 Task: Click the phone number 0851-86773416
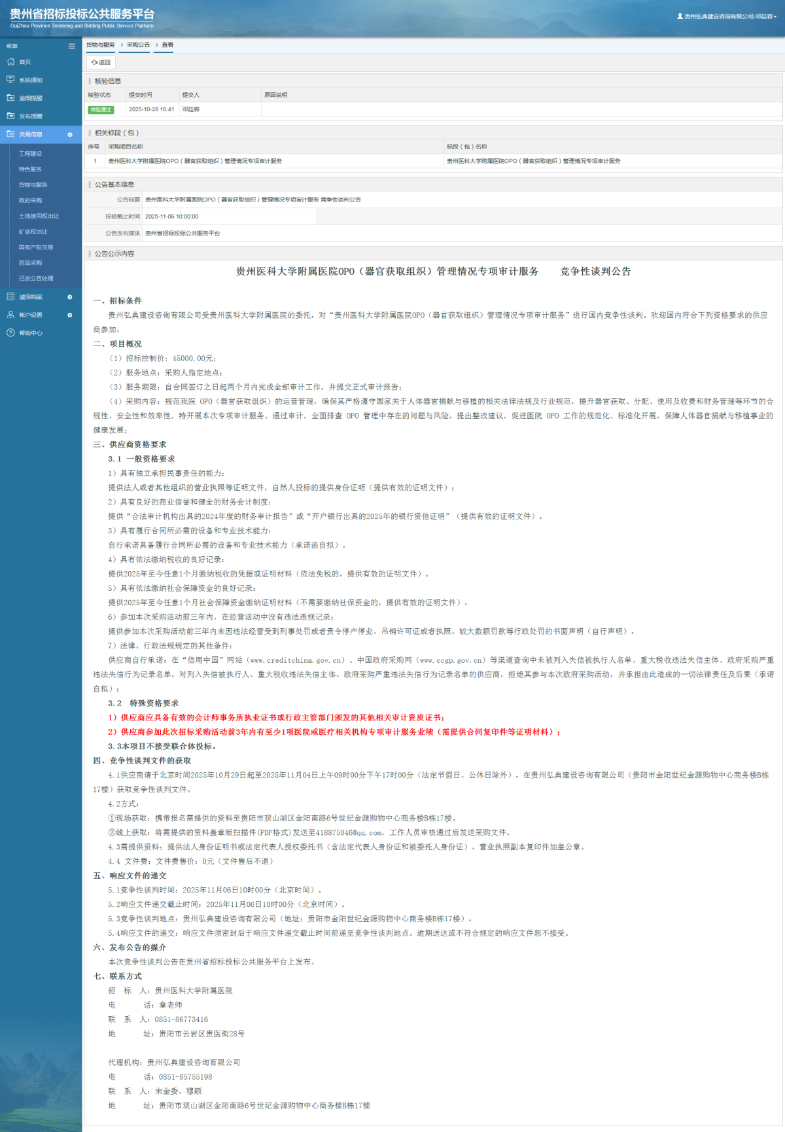[181, 1019]
